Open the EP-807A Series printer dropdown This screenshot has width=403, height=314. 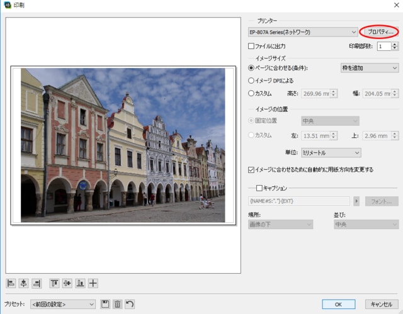(x=303, y=31)
